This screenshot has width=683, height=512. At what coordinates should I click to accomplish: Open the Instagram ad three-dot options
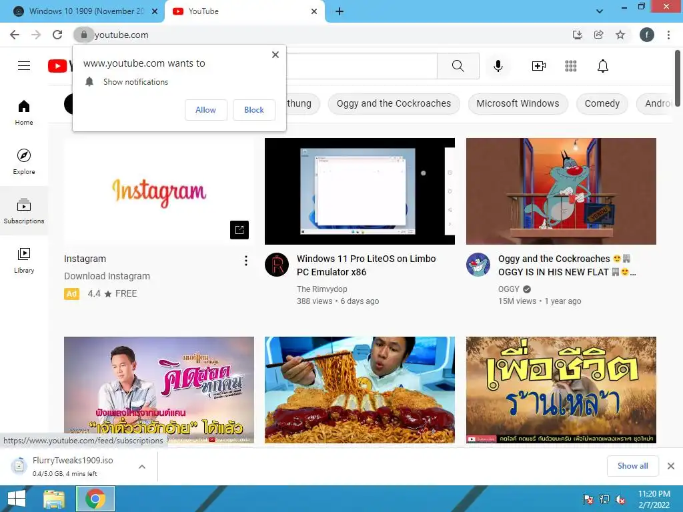(246, 261)
